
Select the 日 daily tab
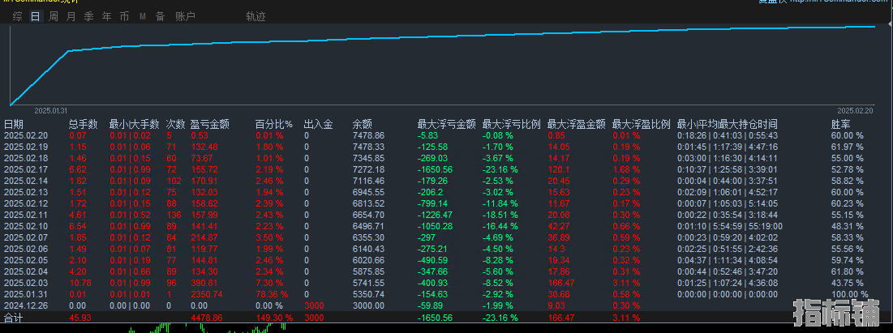[35, 16]
